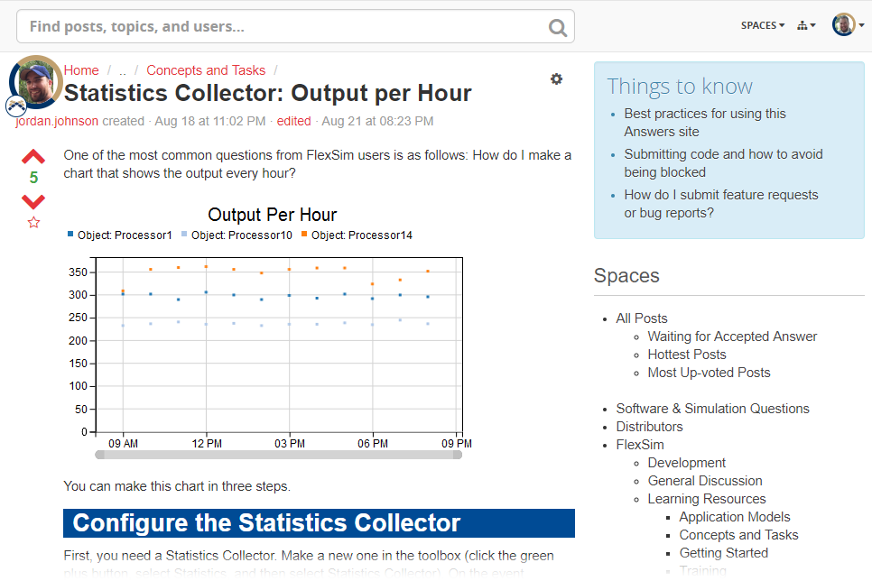The width and height of the screenshot is (872, 581).
Task: Open jordan.johnson's author profile picture
Action: (x=35, y=82)
